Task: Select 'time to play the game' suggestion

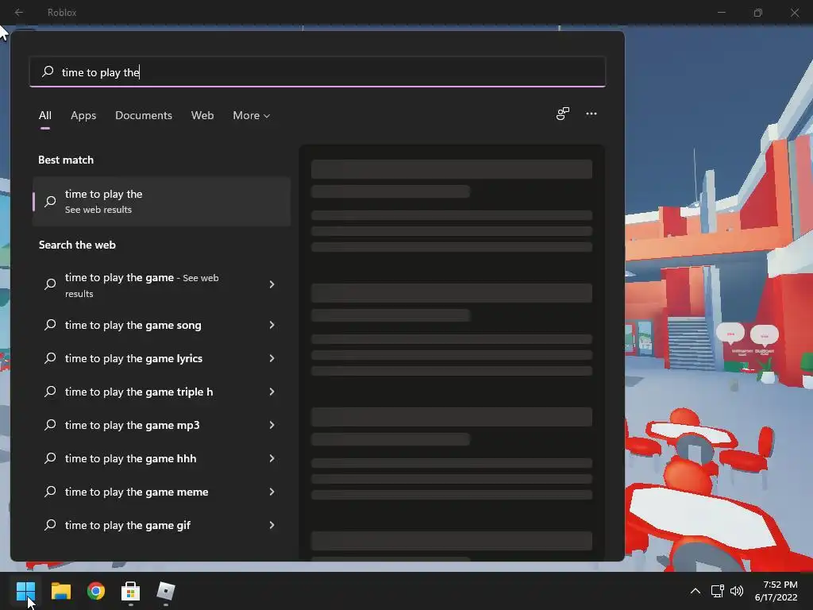Action: pos(162,285)
